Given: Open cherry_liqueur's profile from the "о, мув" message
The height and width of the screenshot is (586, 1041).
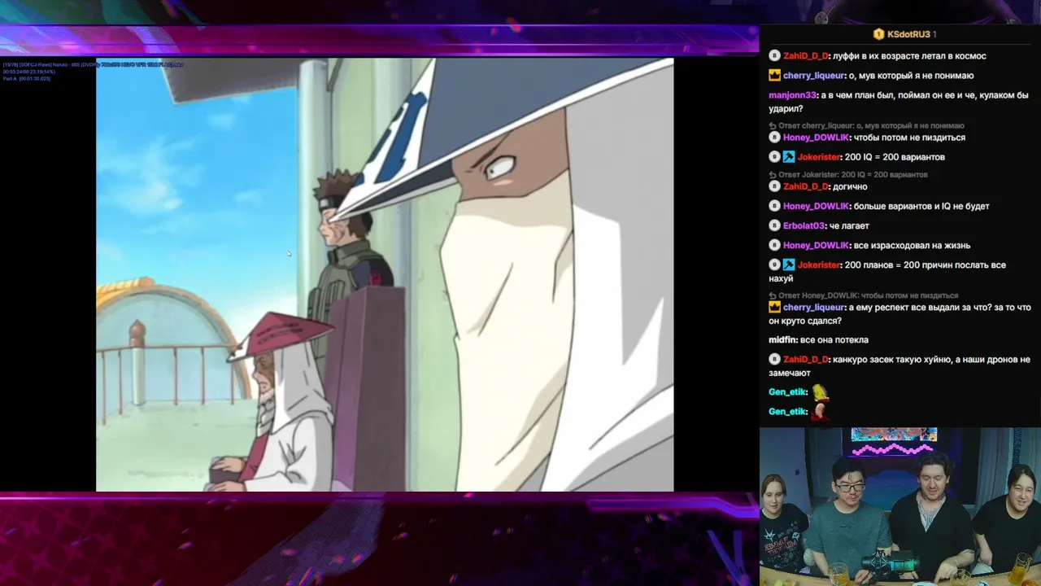Looking at the screenshot, I should coord(815,76).
